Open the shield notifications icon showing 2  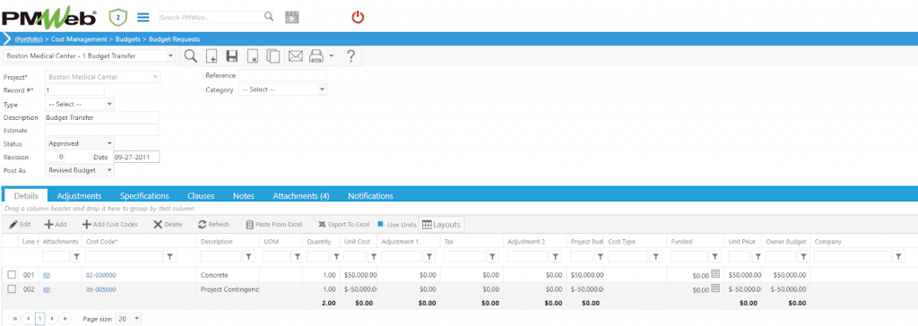tap(118, 17)
